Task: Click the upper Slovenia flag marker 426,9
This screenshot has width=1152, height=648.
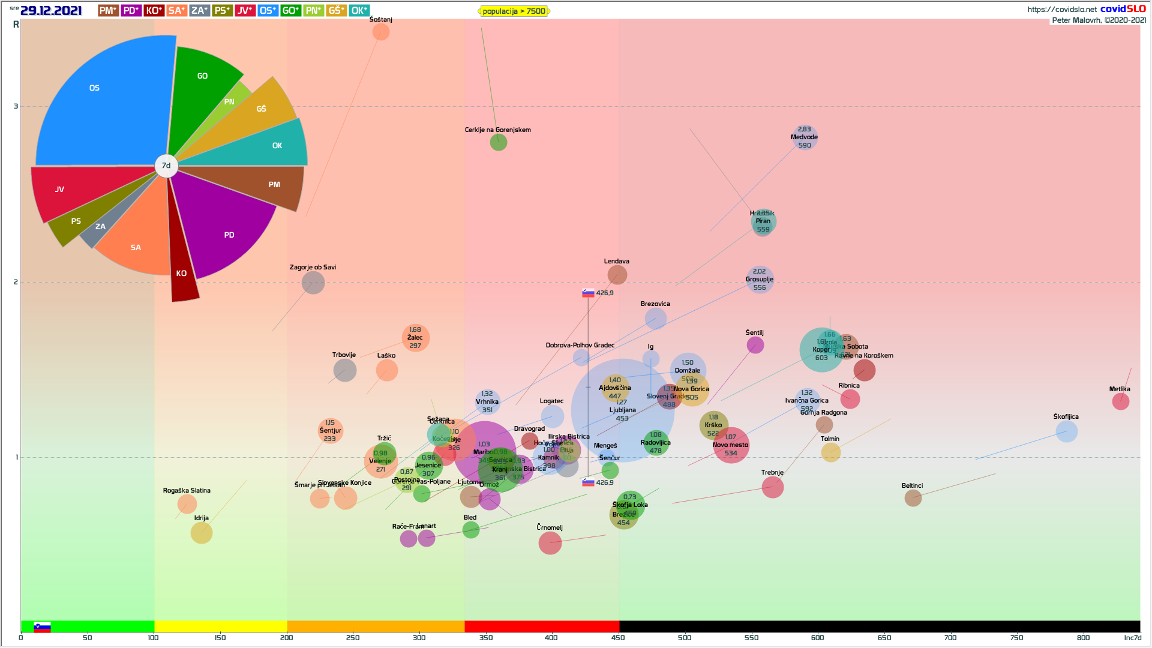Action: (x=588, y=293)
